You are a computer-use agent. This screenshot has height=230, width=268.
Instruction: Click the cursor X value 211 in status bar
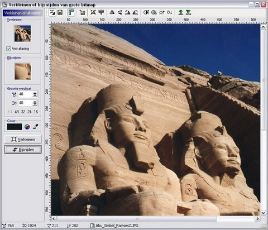pyautogui.click(x=55, y=226)
